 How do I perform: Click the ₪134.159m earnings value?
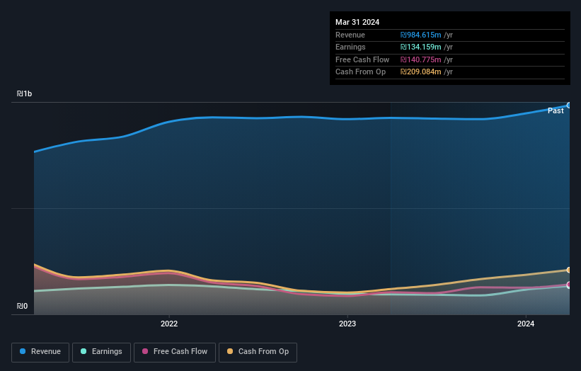click(x=420, y=47)
